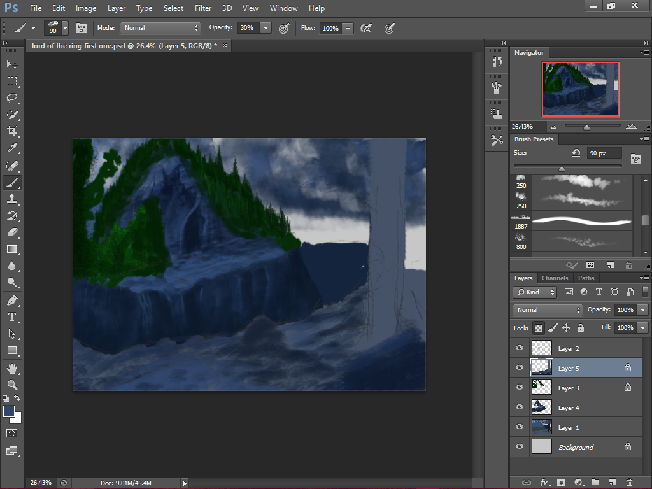Select the Eyedropper tool
652x489 pixels.
(12, 148)
